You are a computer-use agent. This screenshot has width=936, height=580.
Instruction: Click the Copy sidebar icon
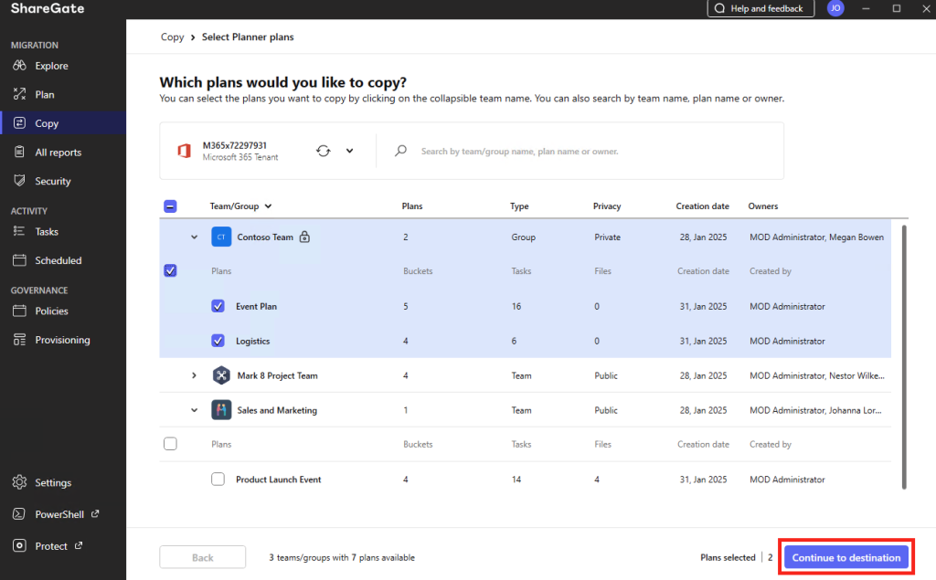click(x=19, y=123)
